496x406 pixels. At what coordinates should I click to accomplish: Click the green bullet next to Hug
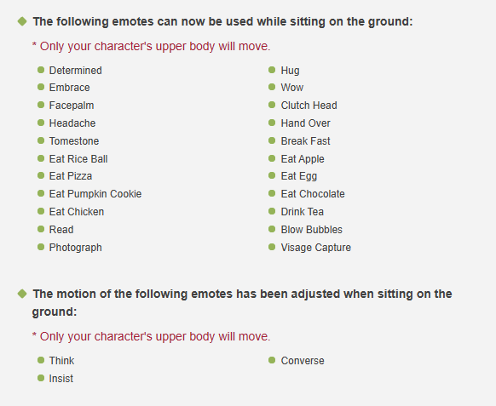click(272, 70)
